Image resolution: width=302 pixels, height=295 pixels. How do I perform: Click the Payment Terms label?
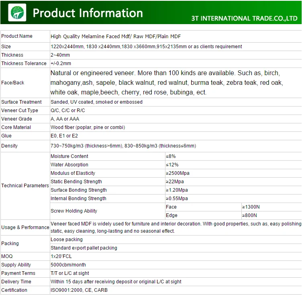coord(18,273)
